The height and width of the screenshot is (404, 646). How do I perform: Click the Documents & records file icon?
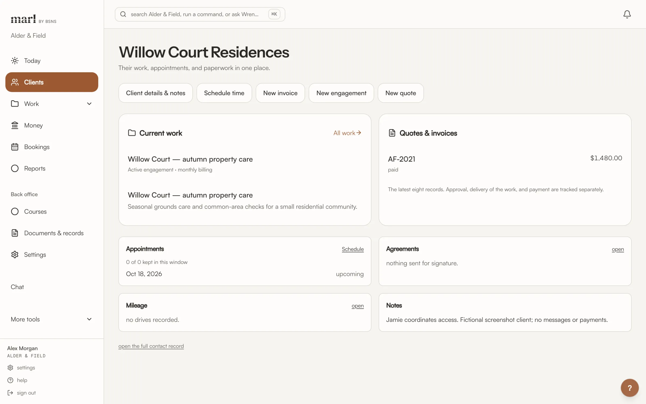[15, 233]
